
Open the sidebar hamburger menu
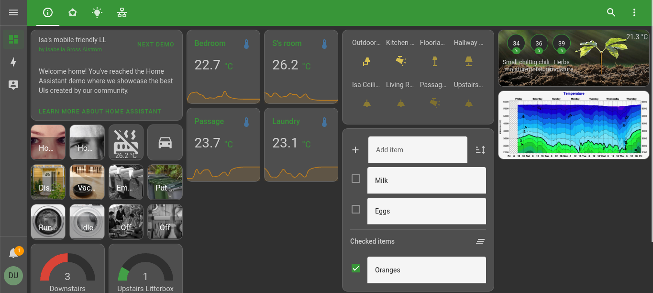point(13,12)
